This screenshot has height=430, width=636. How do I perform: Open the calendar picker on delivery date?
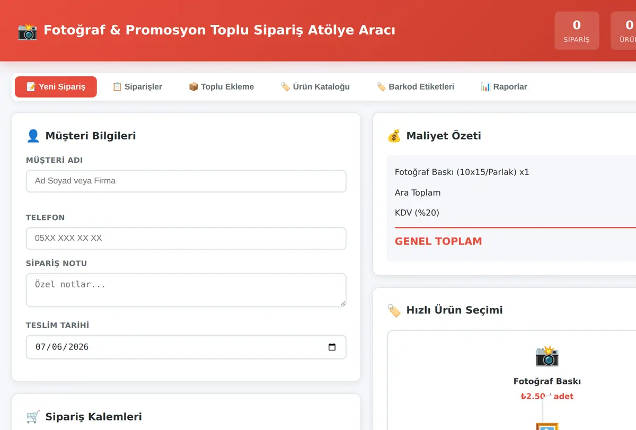(332, 347)
